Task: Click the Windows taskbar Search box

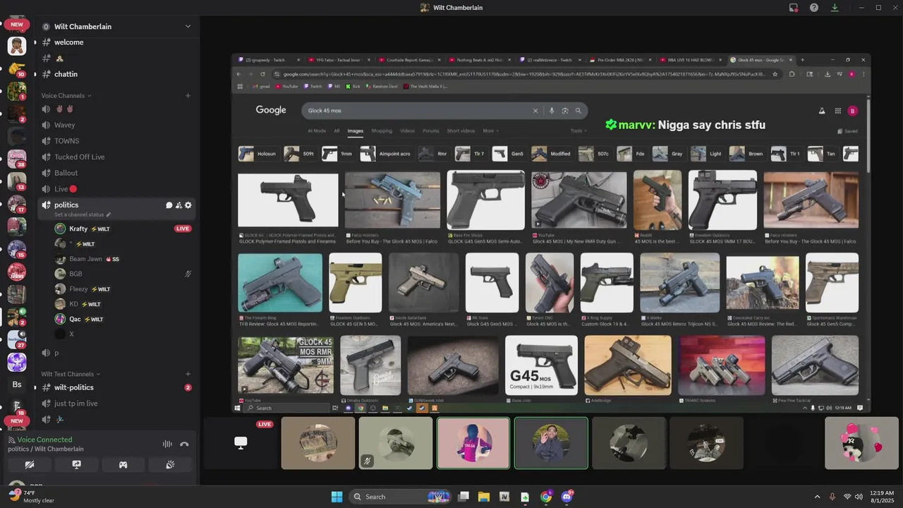Action: coord(401,497)
